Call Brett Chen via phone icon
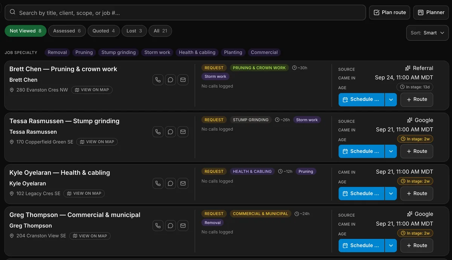Image resolution: width=452 pixels, height=260 pixels. point(158,80)
